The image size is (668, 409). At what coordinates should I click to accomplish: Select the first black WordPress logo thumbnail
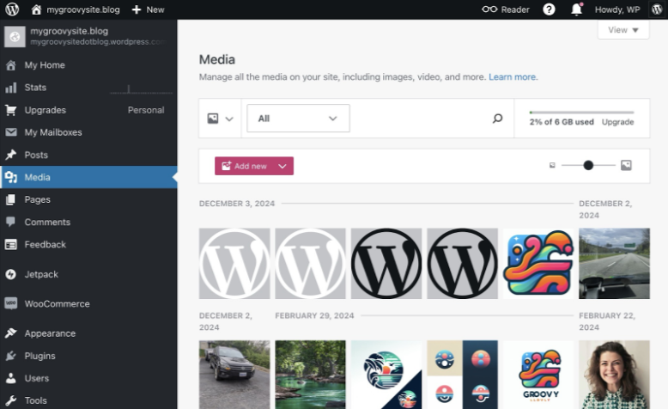click(386, 264)
